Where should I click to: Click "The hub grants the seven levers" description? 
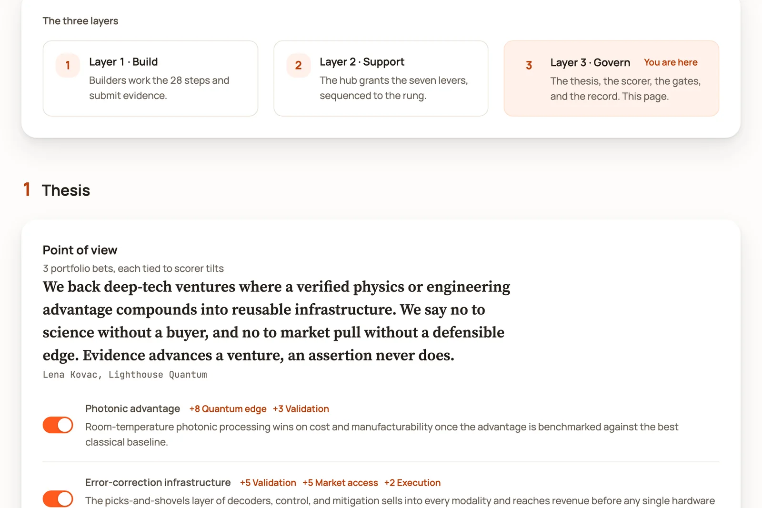click(394, 88)
